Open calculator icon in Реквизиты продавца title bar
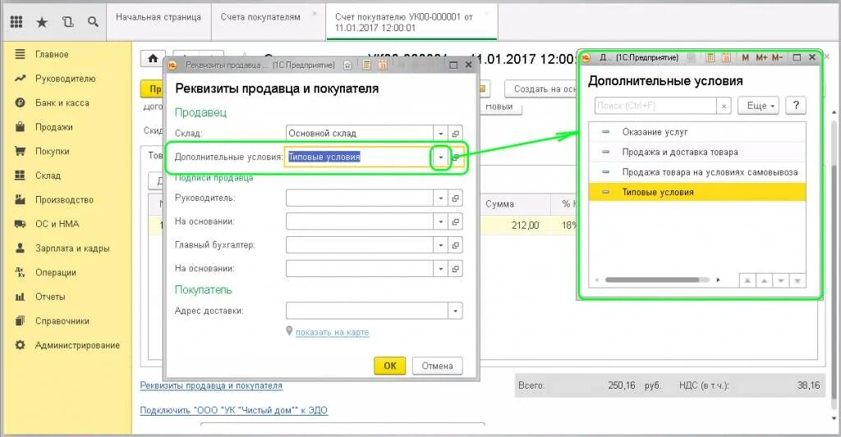This screenshot has width=841, height=437. click(x=367, y=66)
